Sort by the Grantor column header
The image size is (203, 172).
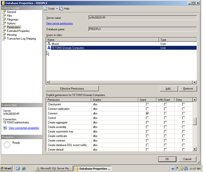115,100
